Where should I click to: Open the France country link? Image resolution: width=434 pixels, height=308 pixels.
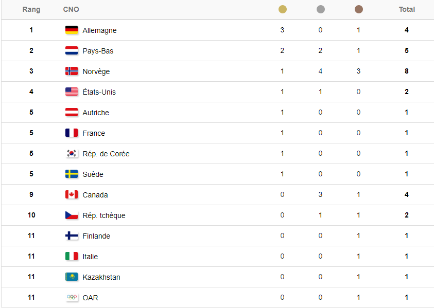tap(94, 133)
